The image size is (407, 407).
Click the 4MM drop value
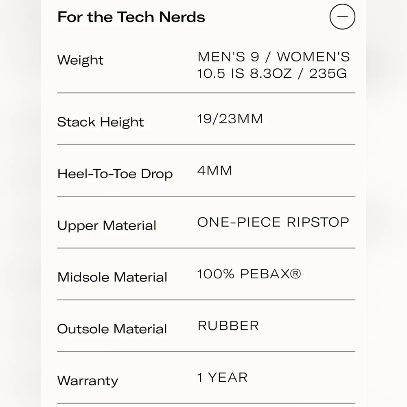pyautogui.click(x=214, y=171)
